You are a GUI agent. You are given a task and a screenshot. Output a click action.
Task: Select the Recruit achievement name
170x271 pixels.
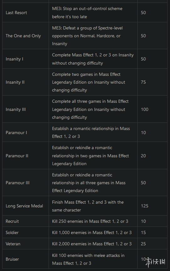tap(12, 221)
